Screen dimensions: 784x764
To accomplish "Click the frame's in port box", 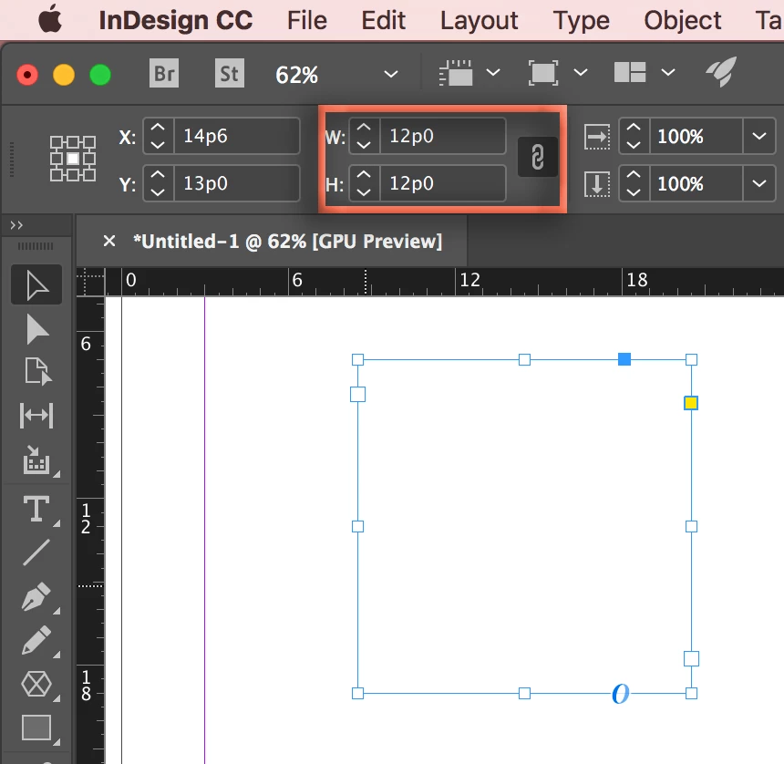I will (357, 395).
